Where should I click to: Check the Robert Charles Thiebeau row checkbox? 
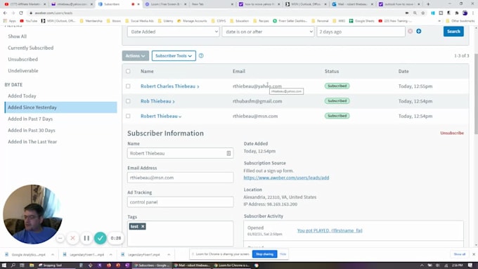pos(128,86)
